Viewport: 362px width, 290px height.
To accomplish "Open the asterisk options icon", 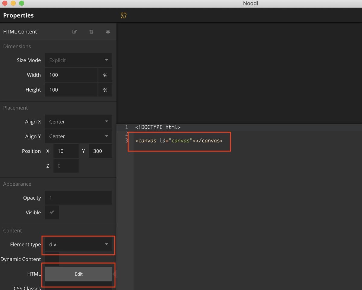I will [x=108, y=32].
